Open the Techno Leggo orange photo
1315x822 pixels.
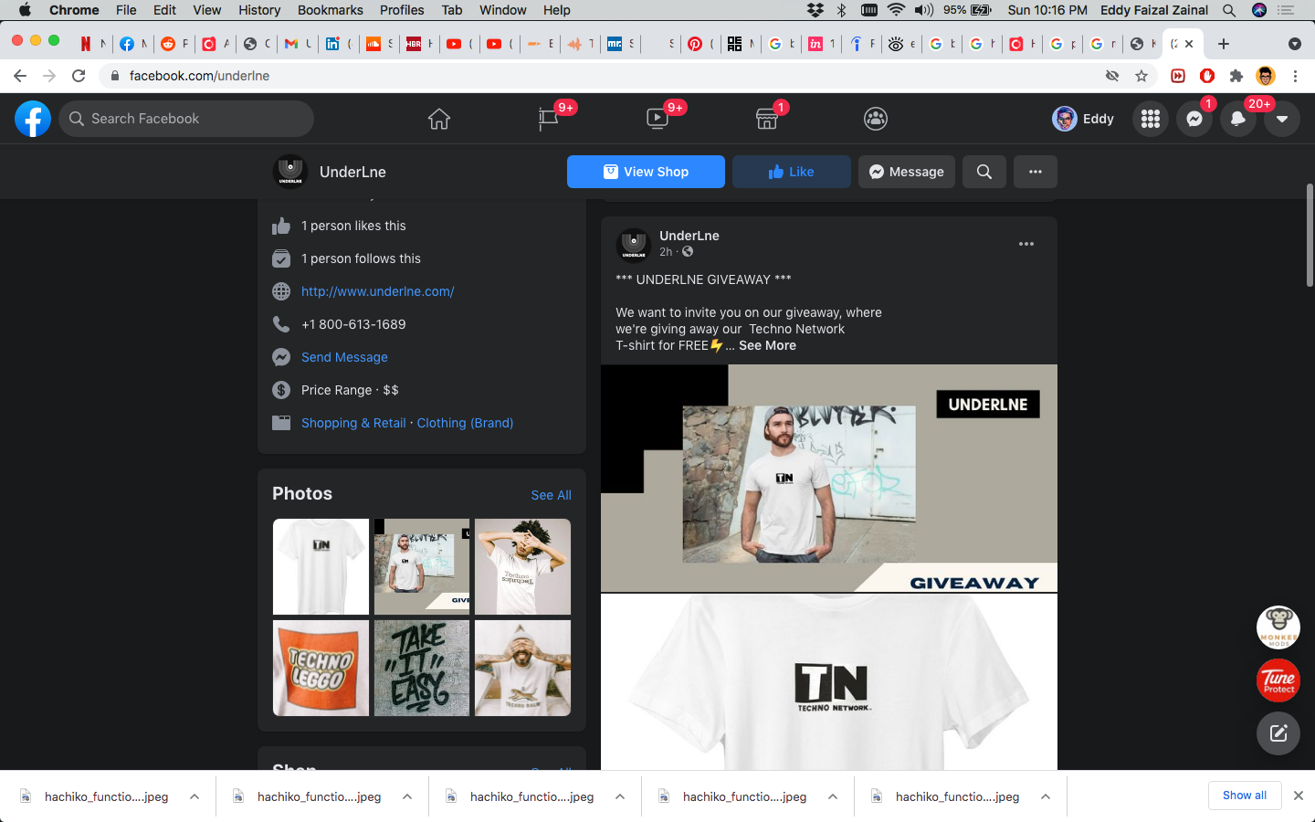click(321, 668)
